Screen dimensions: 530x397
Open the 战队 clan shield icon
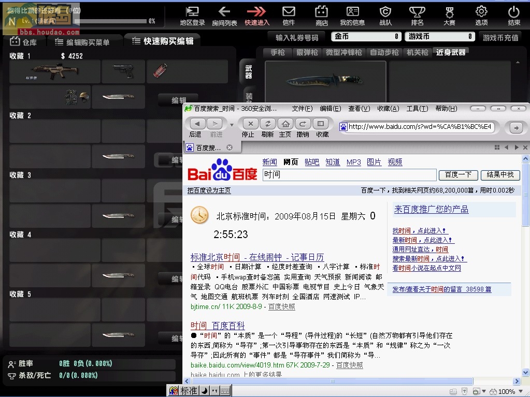(385, 16)
